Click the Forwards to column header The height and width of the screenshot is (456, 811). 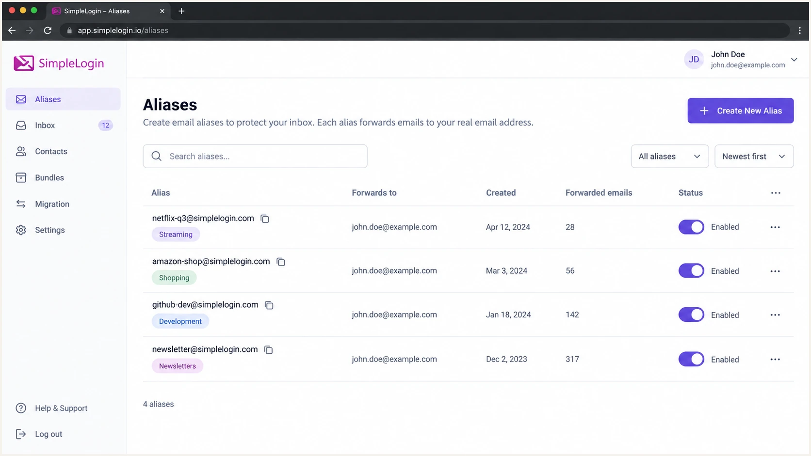pos(374,193)
